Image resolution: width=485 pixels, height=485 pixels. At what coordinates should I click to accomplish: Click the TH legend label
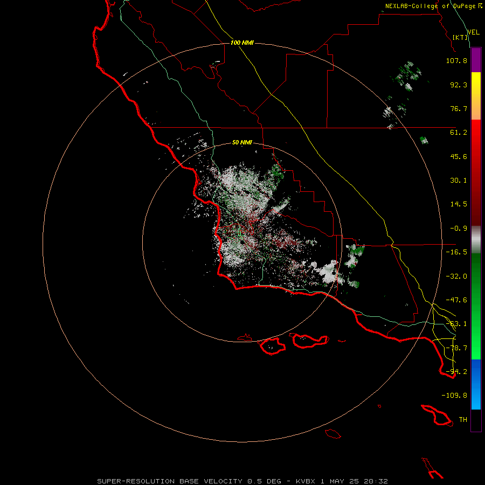click(x=463, y=420)
